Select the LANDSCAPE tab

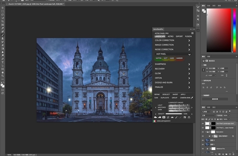[160, 36]
